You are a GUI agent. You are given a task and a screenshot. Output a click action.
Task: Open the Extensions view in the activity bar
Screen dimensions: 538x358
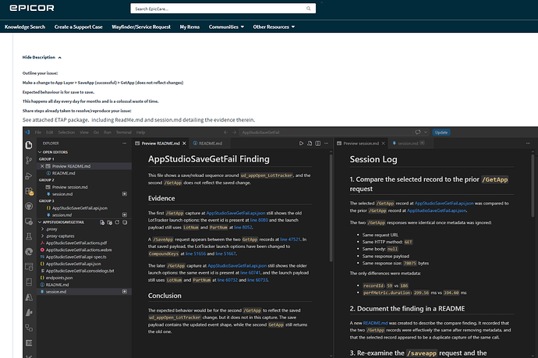pos(29,191)
